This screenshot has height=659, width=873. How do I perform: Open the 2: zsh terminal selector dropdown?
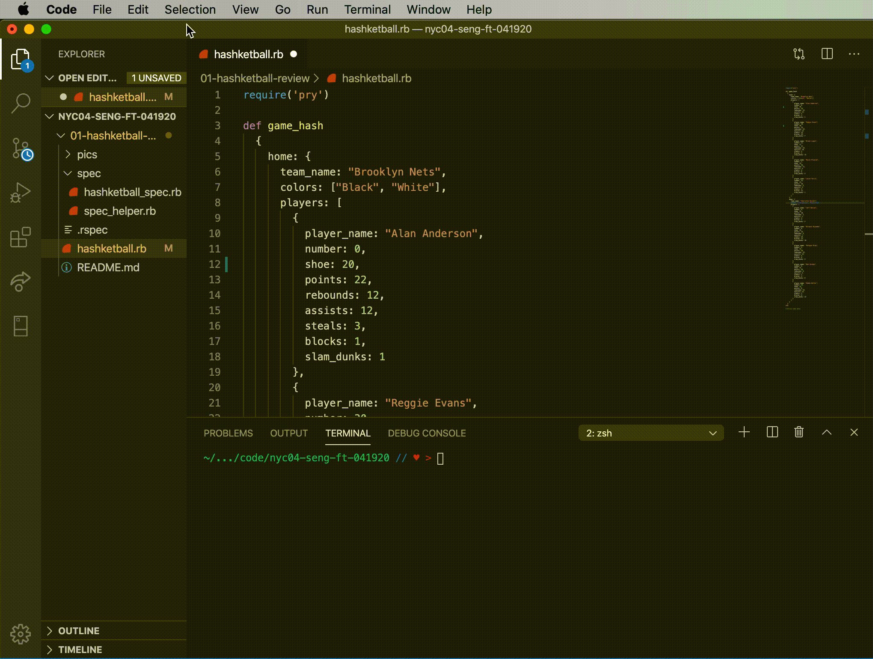[651, 433]
